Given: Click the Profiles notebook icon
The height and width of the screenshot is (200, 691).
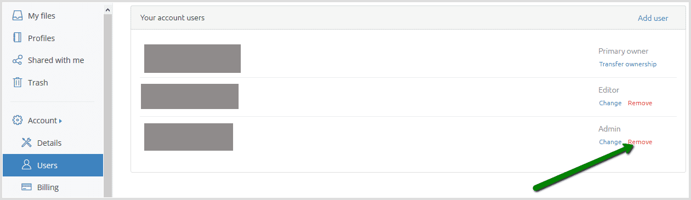Looking at the screenshot, I should 17,38.
